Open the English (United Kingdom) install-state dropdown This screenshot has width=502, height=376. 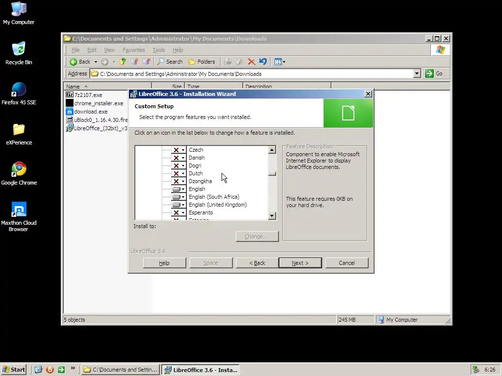(178, 205)
